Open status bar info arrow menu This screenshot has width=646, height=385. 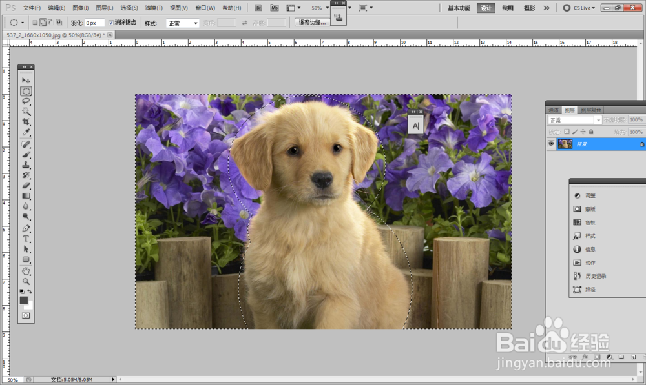coord(113,379)
